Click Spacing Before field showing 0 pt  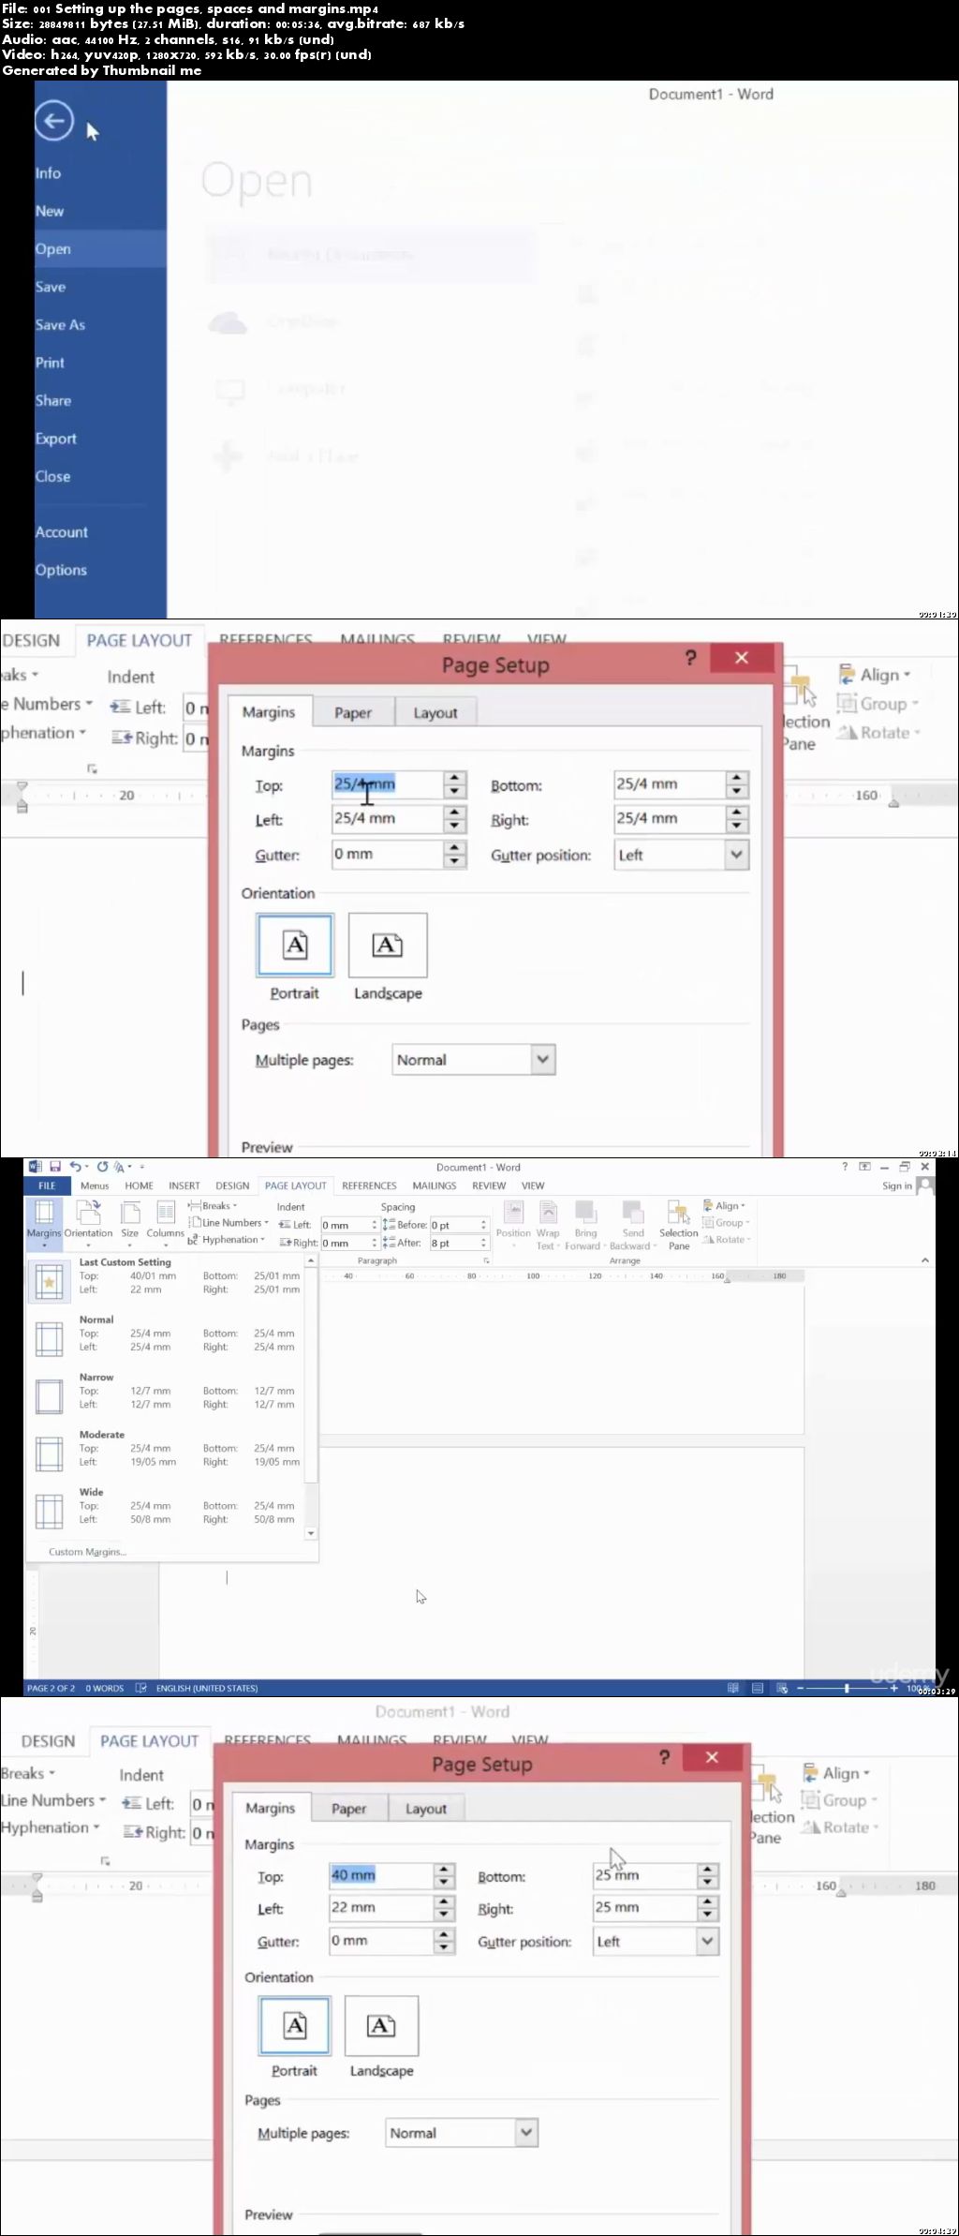(x=458, y=1225)
